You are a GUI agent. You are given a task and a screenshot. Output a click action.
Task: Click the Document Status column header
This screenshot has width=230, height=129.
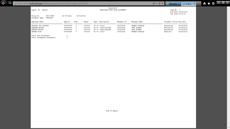(171, 22)
